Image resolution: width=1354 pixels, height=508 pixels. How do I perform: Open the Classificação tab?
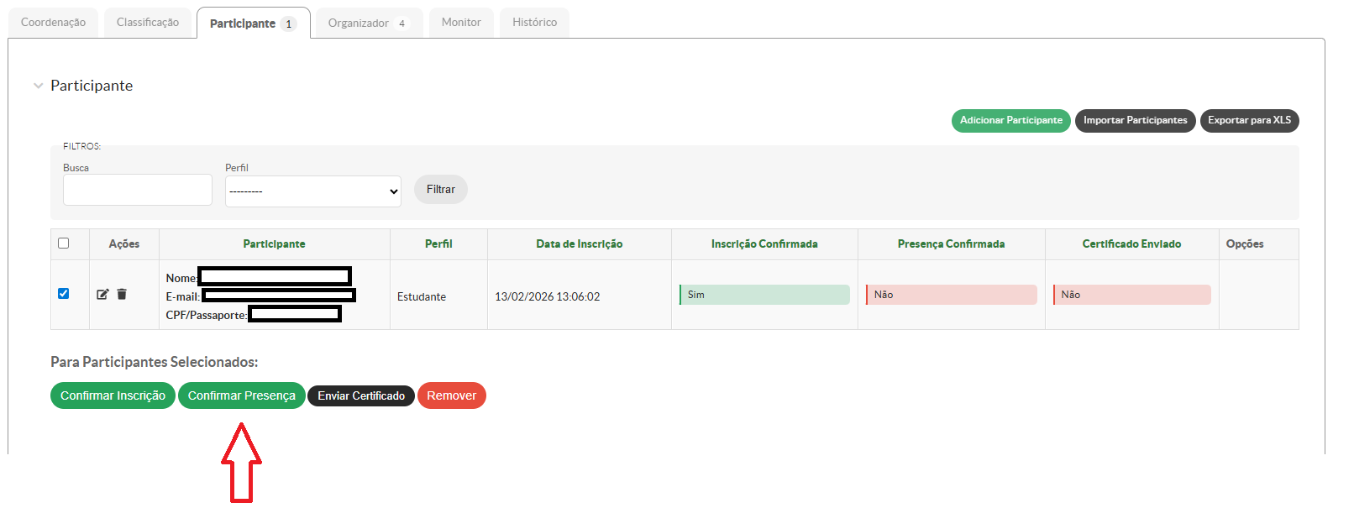(x=148, y=23)
